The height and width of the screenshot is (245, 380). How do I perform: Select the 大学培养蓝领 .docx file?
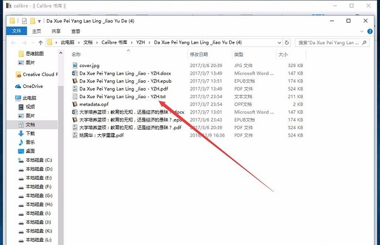click(129, 112)
